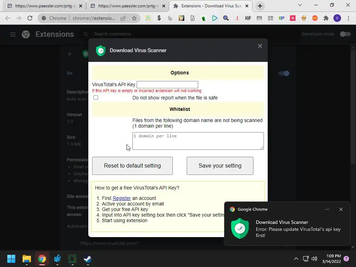
Task: Click 'Reset to default setting' button
Action: pyautogui.click(x=132, y=166)
